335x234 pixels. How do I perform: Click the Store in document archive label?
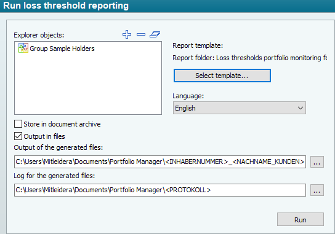(x=62, y=124)
